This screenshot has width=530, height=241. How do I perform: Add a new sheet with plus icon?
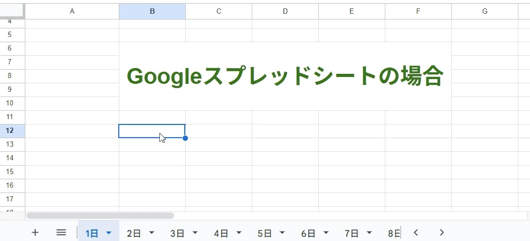(35, 233)
